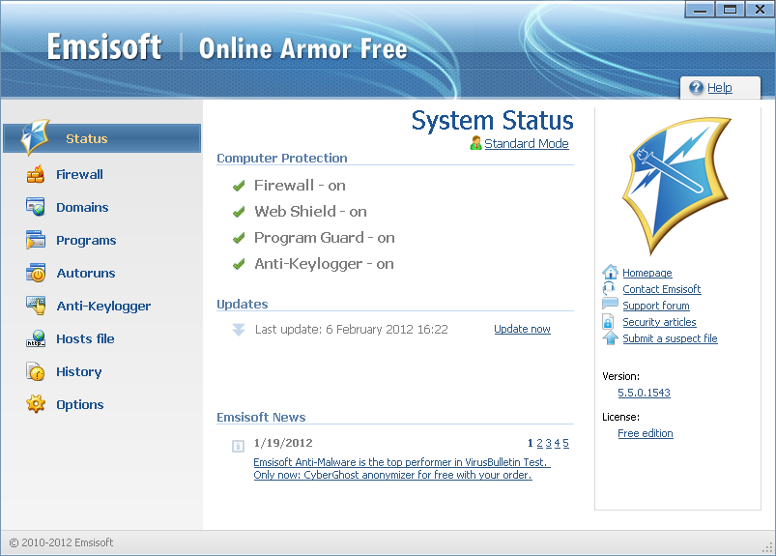This screenshot has height=556, width=776.
Task: Click Contact Emsisoft link
Action: click(662, 289)
